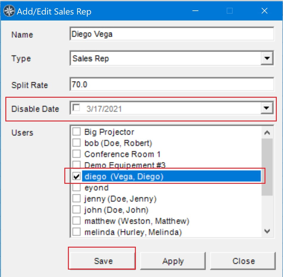Screen dimensions: 283x277
Task: Check the jenny (Doe, Jenny) user
Action: coord(77,199)
